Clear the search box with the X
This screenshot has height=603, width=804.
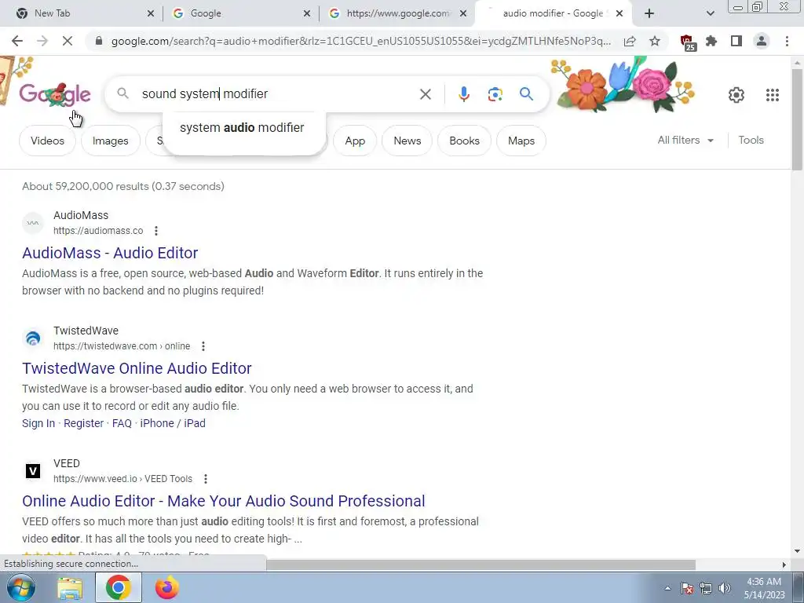click(x=425, y=94)
